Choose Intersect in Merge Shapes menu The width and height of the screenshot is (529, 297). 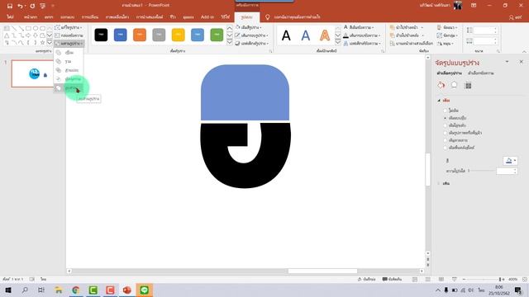(x=69, y=79)
